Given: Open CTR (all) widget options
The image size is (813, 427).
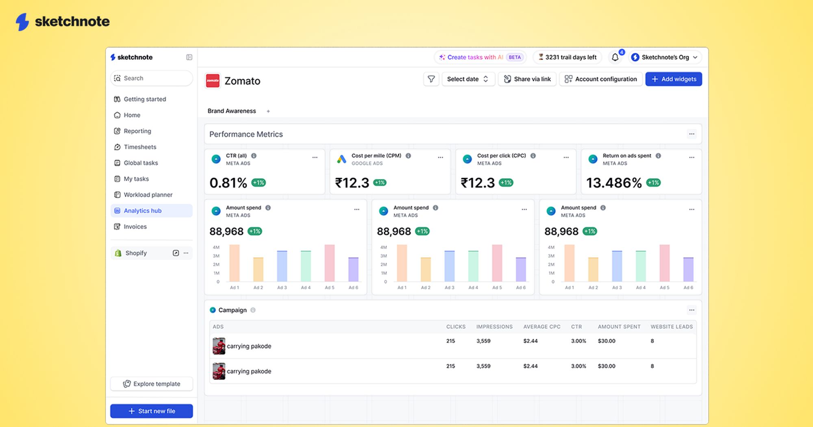Looking at the screenshot, I should click(315, 157).
